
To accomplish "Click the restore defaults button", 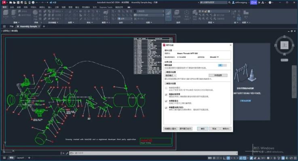I will coord(170,128).
